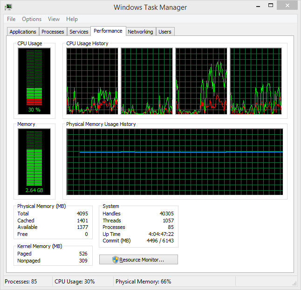This screenshot has width=301, height=290.
Task: Switch to the Applications tab
Action: click(23, 32)
